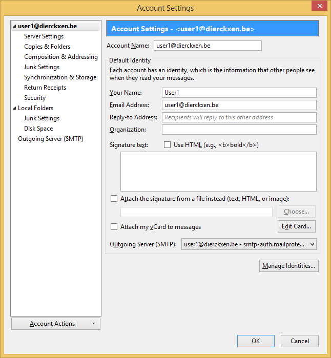Click the Manage Identities... button
The image size is (331, 358).
[x=289, y=266]
